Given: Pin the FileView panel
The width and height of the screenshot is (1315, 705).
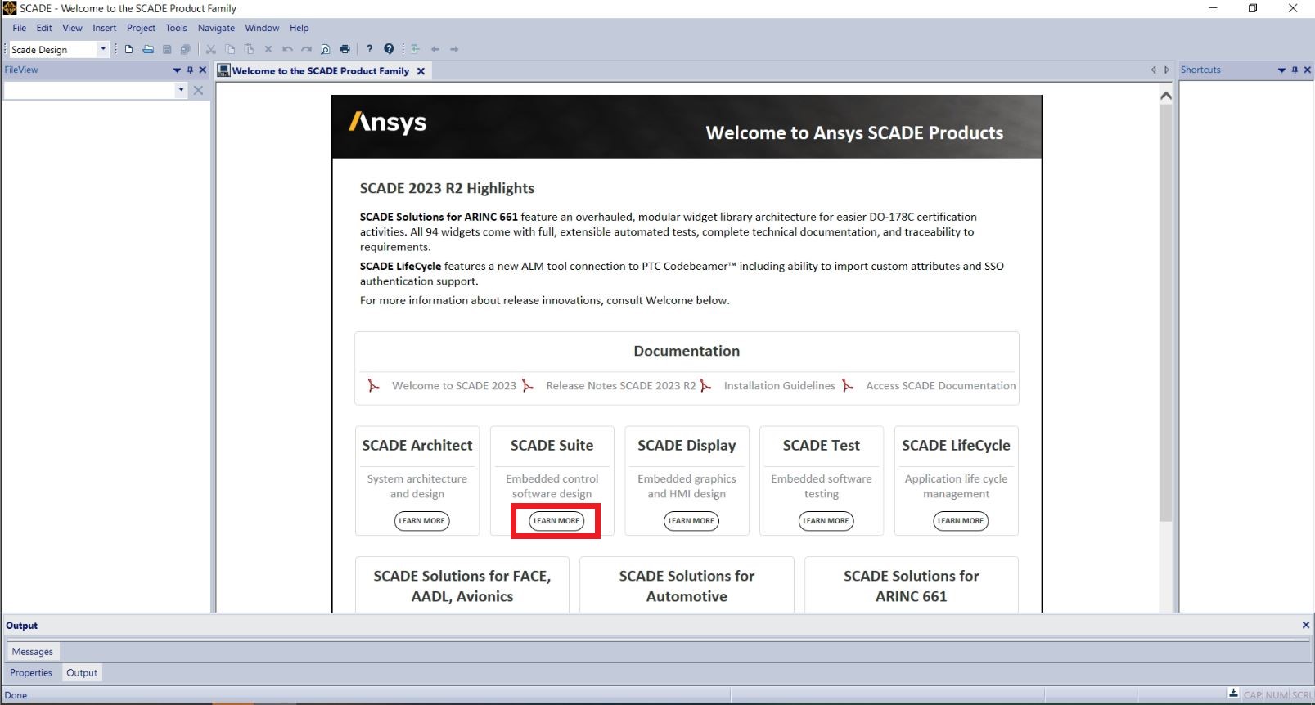Looking at the screenshot, I should click(x=190, y=70).
